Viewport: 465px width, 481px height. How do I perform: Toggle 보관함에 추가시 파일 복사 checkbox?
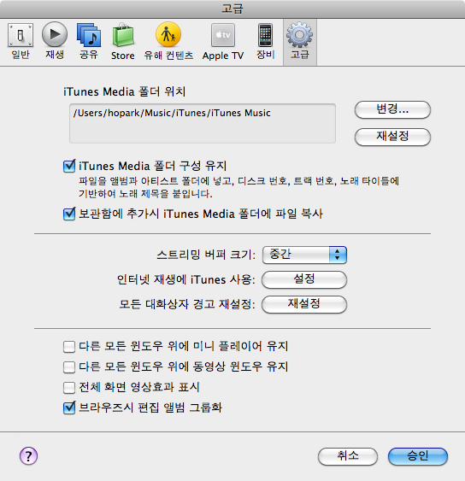(x=69, y=214)
